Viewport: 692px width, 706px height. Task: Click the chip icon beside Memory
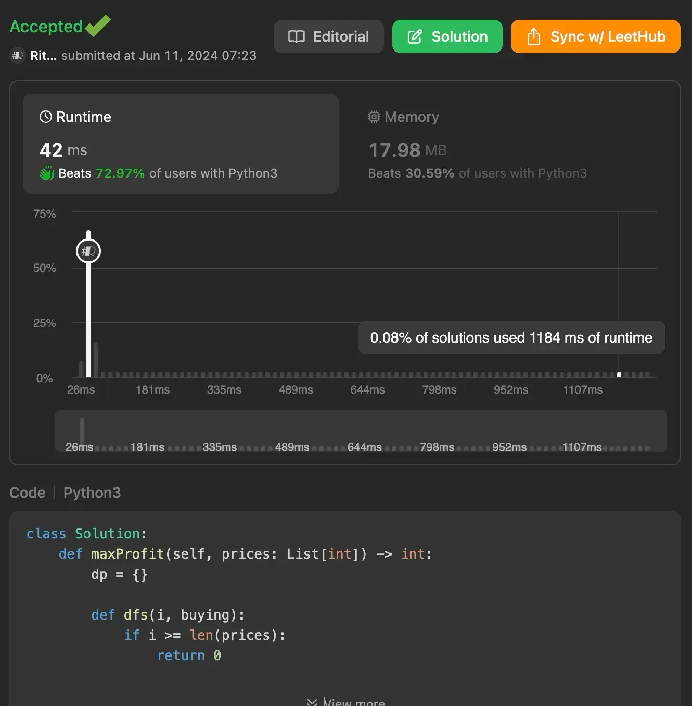pos(374,117)
